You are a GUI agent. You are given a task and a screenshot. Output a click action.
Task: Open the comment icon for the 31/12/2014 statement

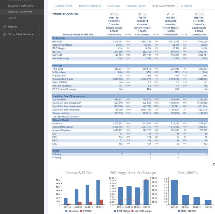pyautogui.click(x=201, y=14)
